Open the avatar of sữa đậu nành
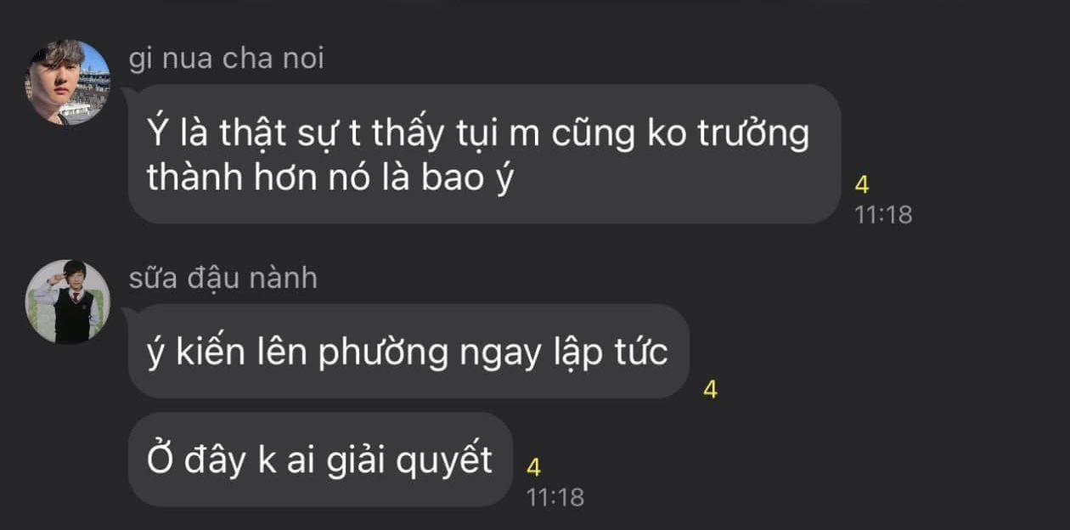The image size is (1070, 530). pyautogui.click(x=68, y=302)
